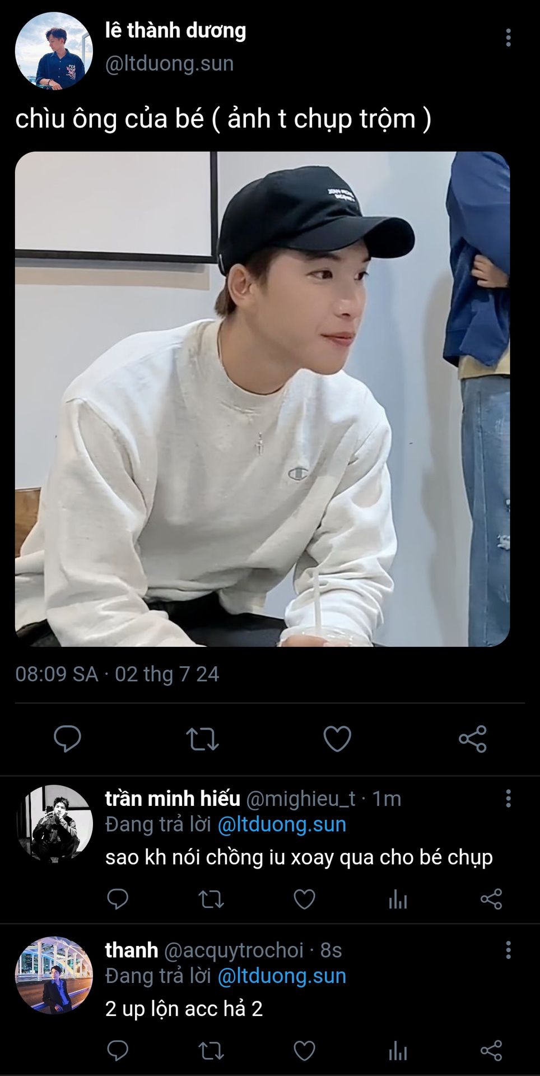Viewport: 540px width, 1076px height.
Task: Open the @ltduong.sun mention link in thanh's reply
Action: (281, 976)
